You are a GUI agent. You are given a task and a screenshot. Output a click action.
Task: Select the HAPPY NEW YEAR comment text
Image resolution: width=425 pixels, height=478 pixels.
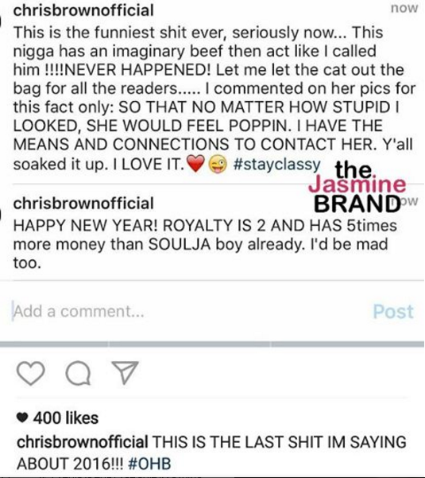[205, 244]
